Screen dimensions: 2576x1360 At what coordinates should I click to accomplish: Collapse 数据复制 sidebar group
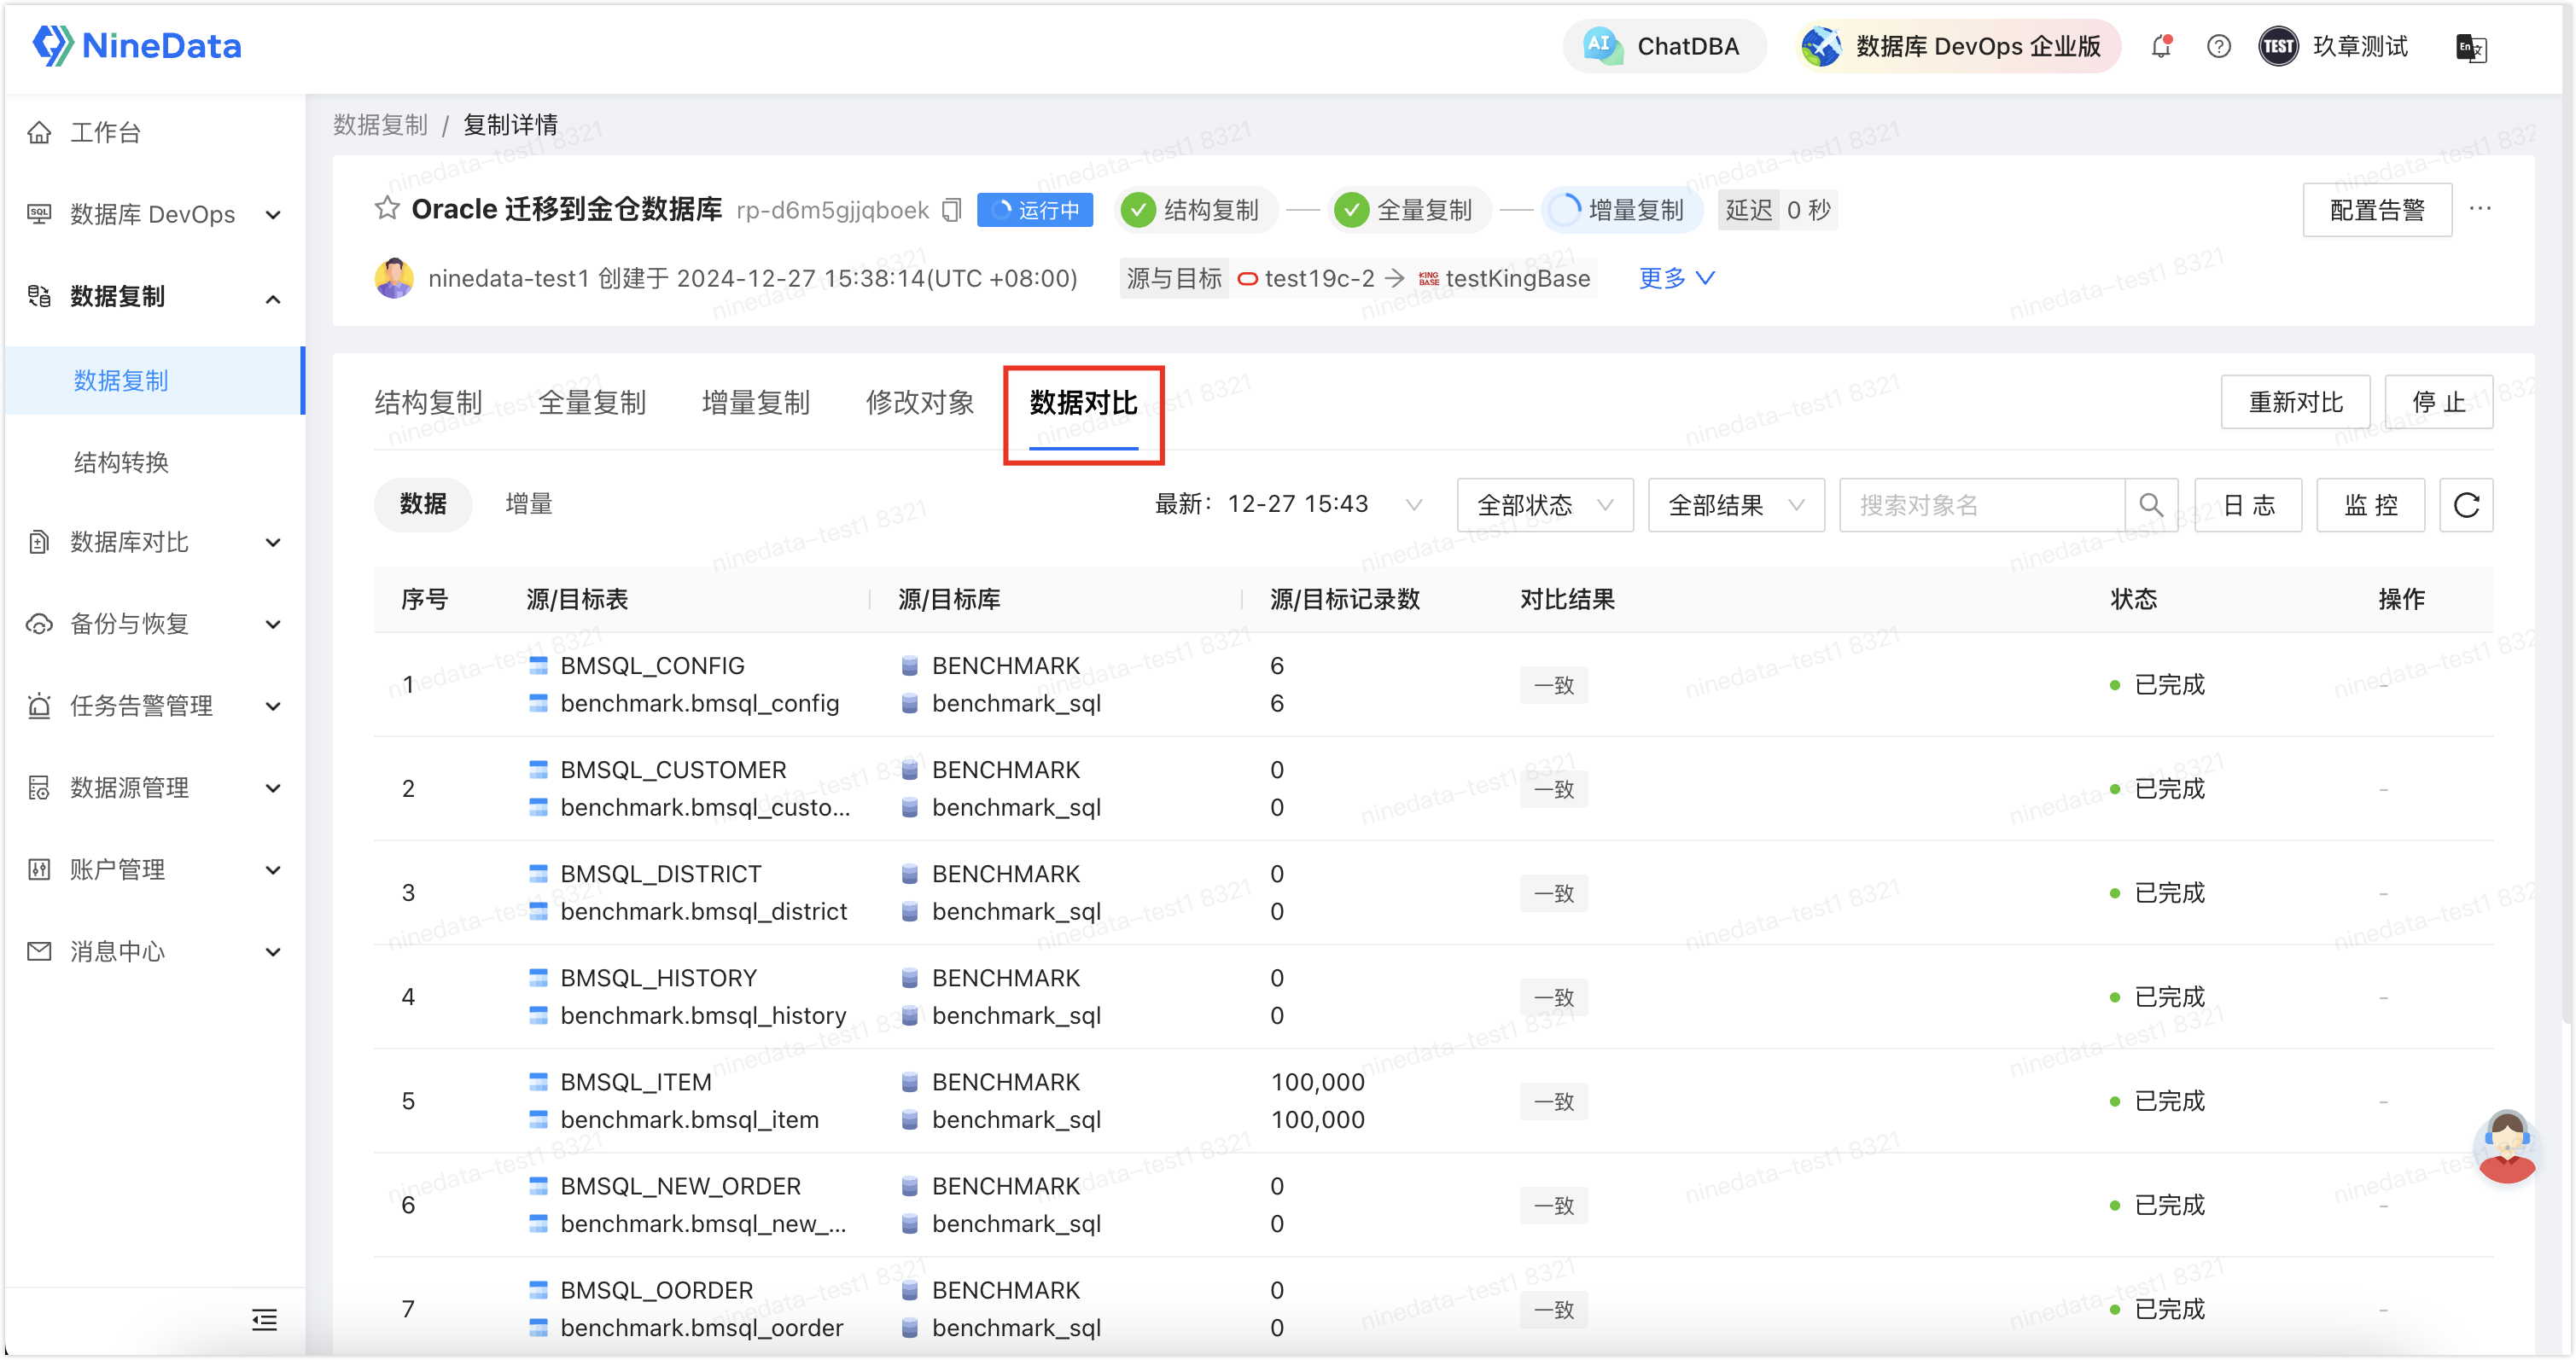click(x=155, y=296)
